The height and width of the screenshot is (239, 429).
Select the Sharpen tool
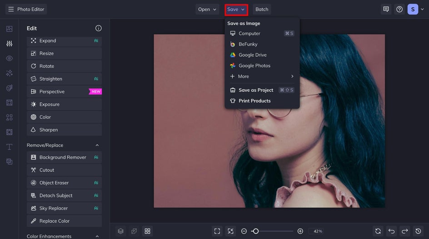(x=64, y=130)
